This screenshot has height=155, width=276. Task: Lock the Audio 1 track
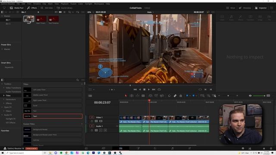tap(92, 130)
